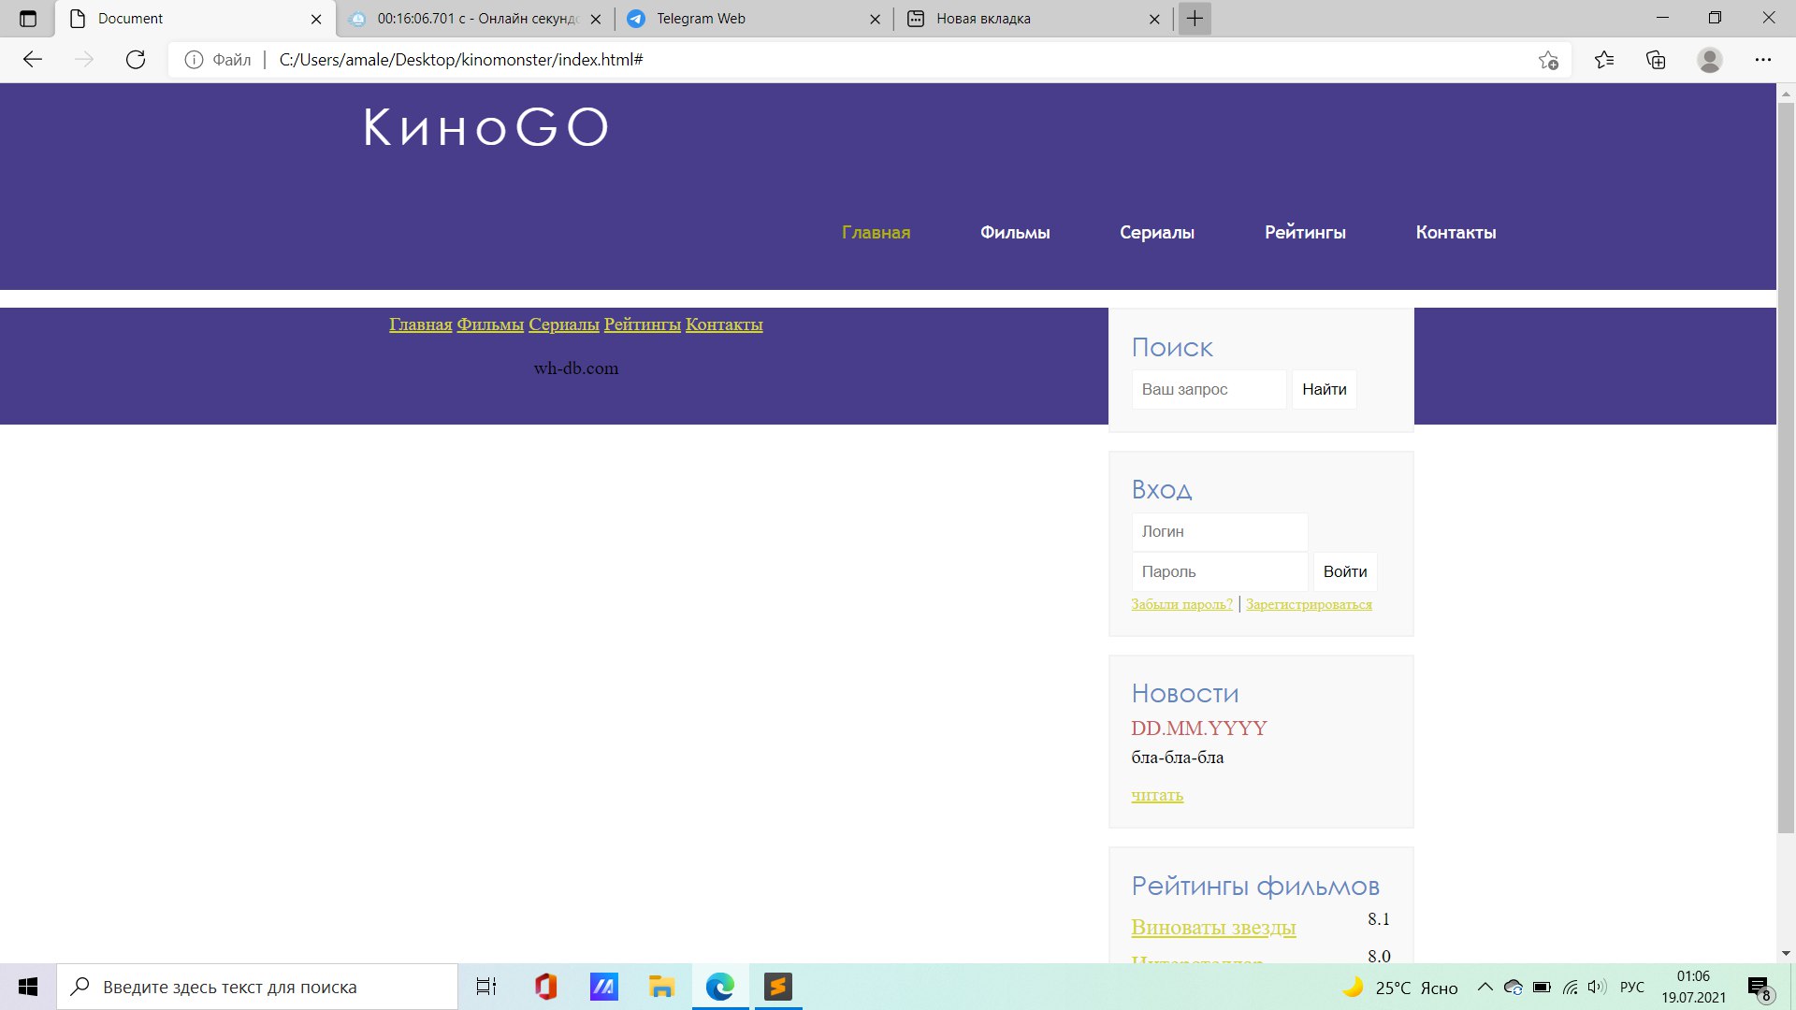Viewport: 1796px width, 1010px height.
Task: Open Рейтинги in the top navigation
Action: coord(1305,233)
